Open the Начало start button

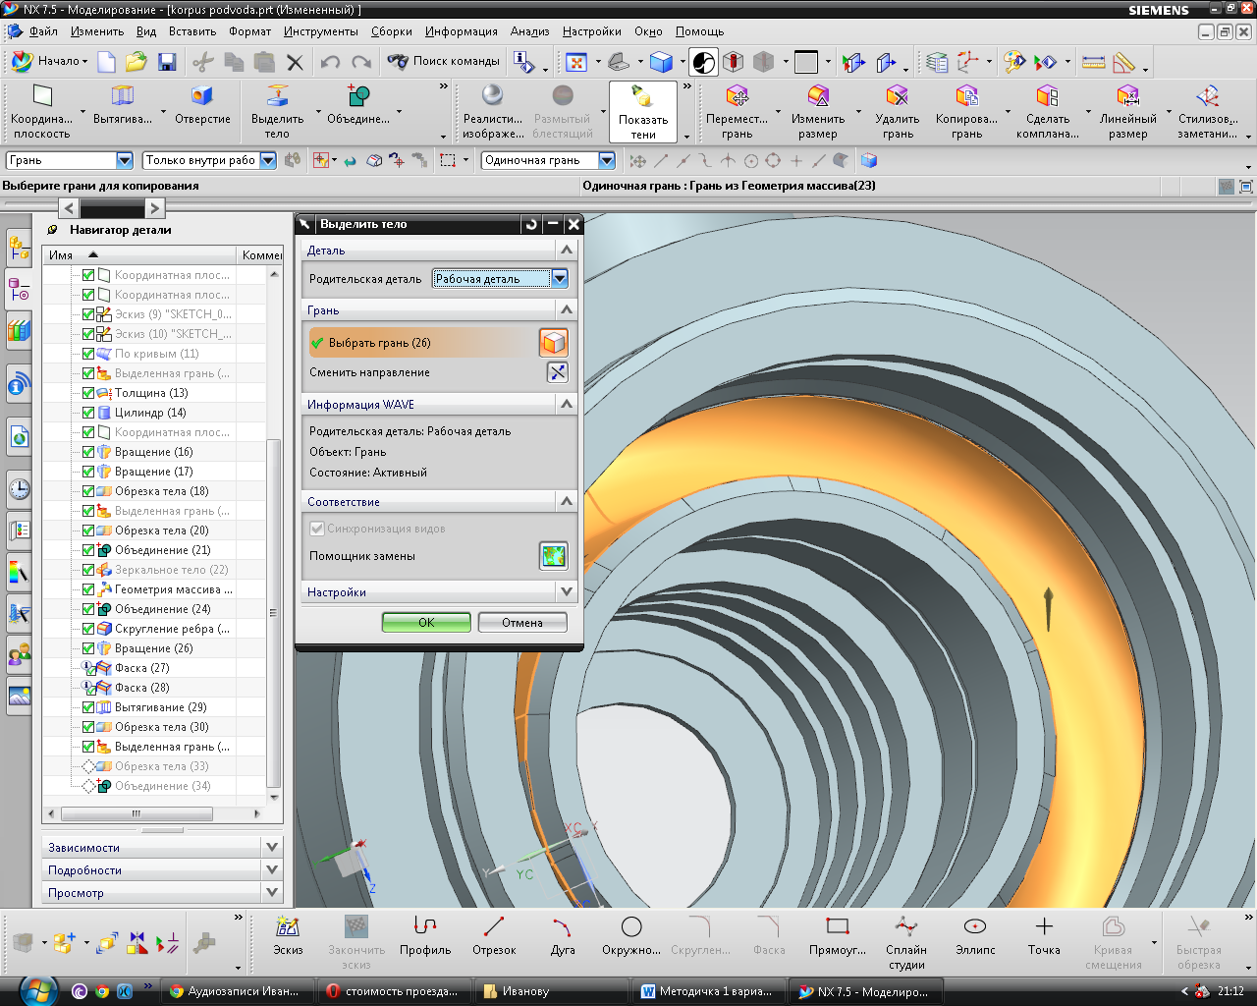[x=50, y=61]
